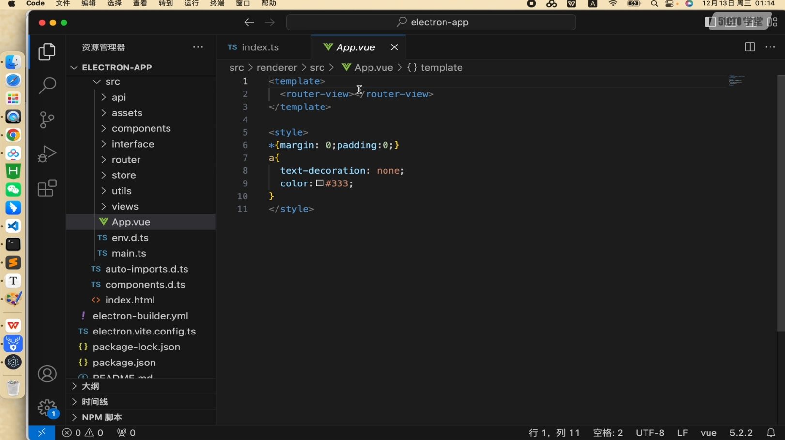Screen dimensions: 785x440
Task: Open the 终端 menu in menu bar
Action: tap(217, 4)
